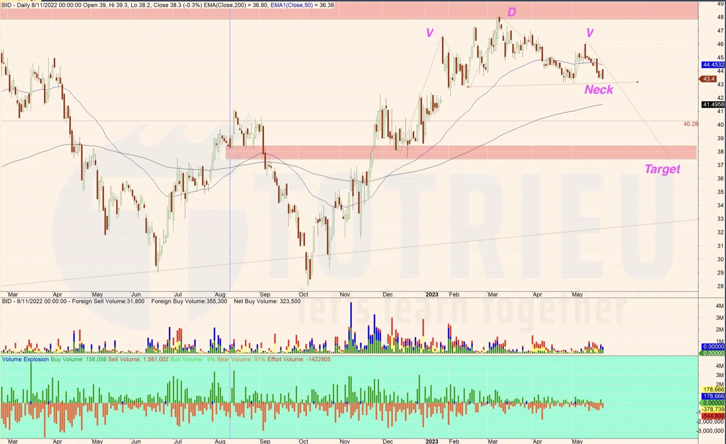Select the "Foreign Buy Volume" header label
The width and height of the screenshot is (726, 444).
click(189, 301)
